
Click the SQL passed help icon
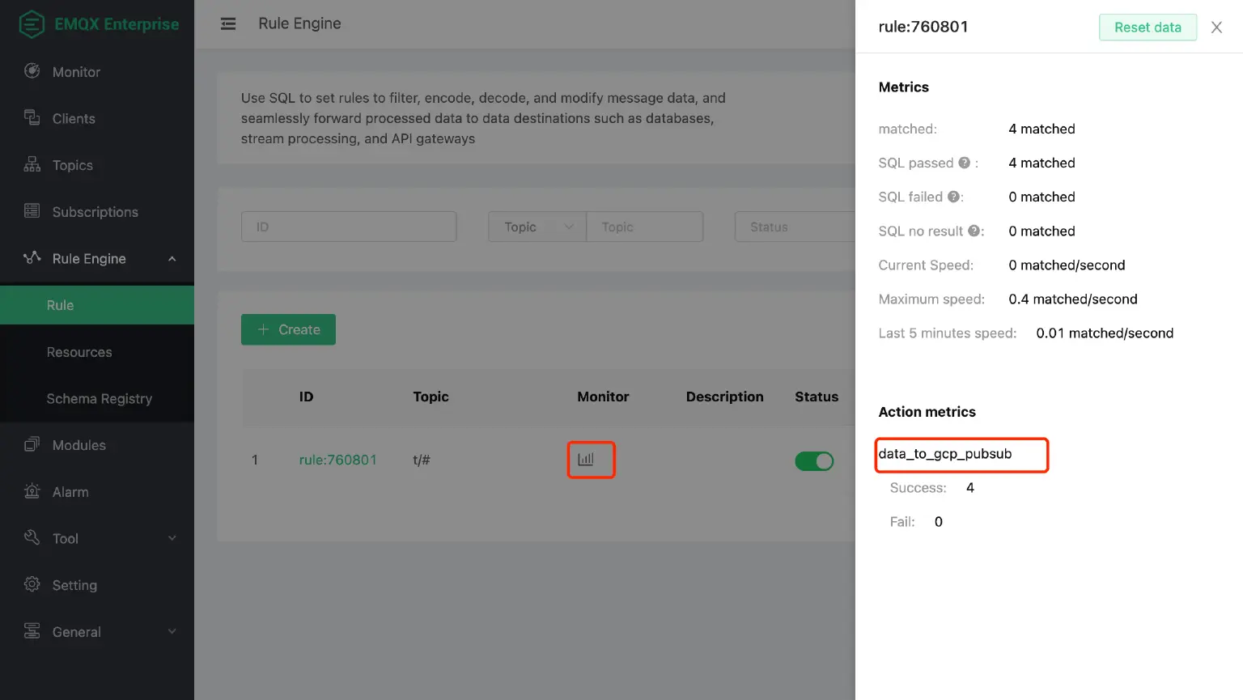point(964,163)
